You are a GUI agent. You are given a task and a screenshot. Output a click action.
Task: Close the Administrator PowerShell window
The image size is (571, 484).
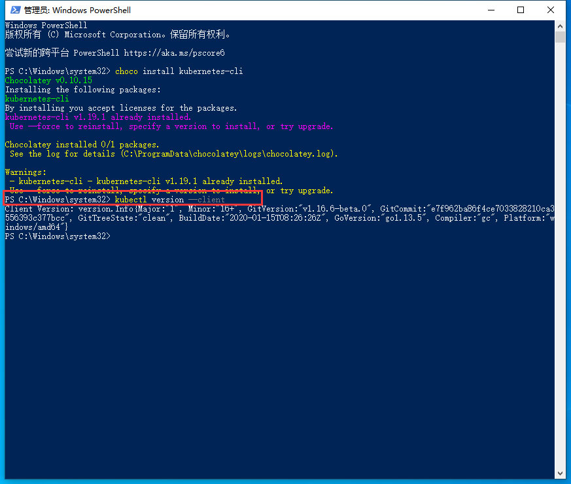(x=551, y=10)
